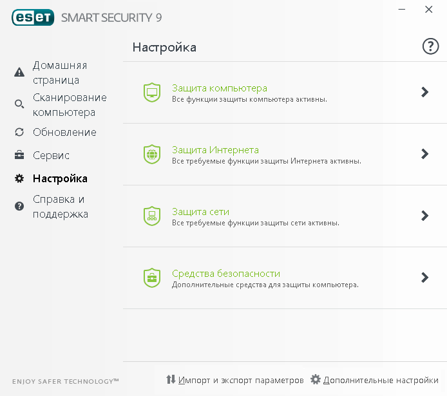Click the gear icon beside Дополнительные настройки
447x396 pixels.
pos(315,380)
